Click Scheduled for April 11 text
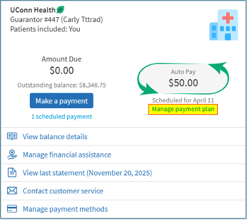This screenshot has height=220, width=247. [x=183, y=100]
